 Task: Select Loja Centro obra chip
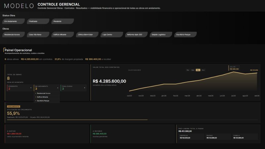tap(112, 34)
